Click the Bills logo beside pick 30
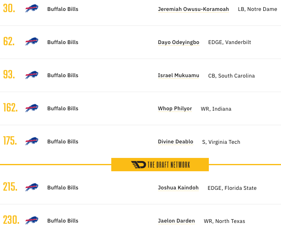The width and height of the screenshot is (281, 229). (32, 8)
